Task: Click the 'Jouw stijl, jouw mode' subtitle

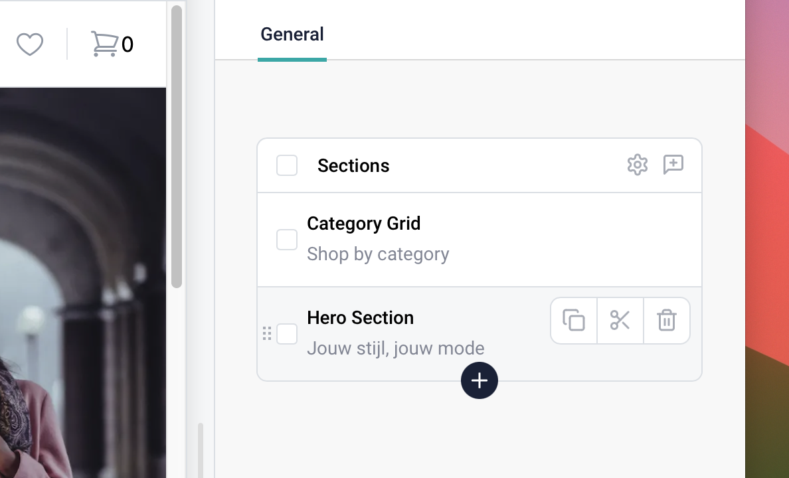Action: [395, 349]
